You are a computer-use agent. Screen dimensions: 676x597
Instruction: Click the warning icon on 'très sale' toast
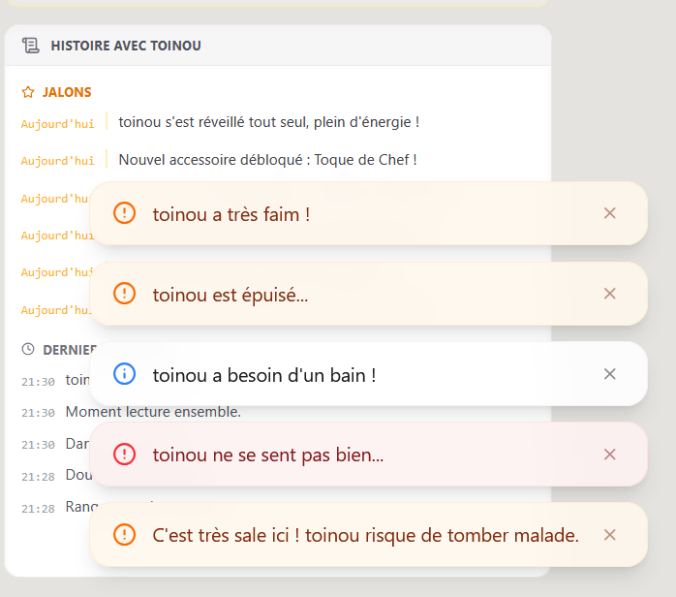pos(125,534)
